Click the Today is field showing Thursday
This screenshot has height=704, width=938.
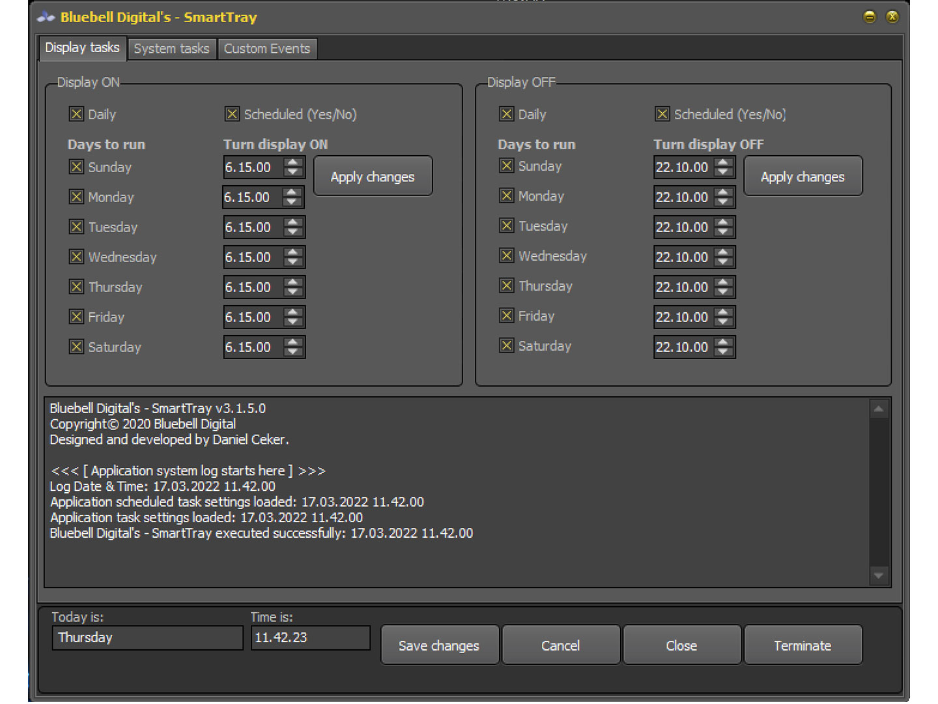pyautogui.click(x=147, y=638)
